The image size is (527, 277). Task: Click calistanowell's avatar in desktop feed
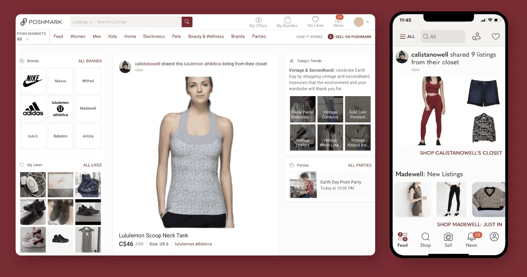[x=125, y=67]
